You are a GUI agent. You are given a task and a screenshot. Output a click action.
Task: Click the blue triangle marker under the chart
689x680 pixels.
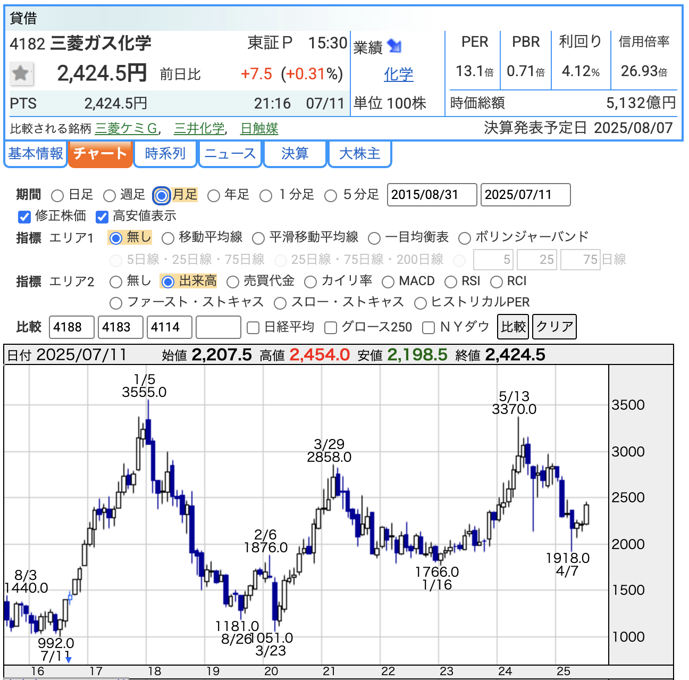pyautogui.click(x=69, y=660)
